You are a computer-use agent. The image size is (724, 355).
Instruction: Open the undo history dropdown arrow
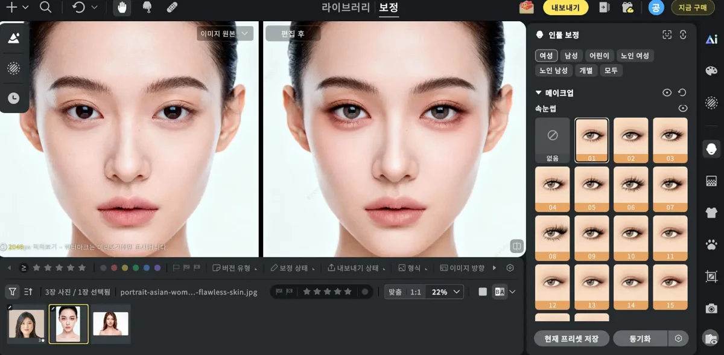[x=94, y=8]
